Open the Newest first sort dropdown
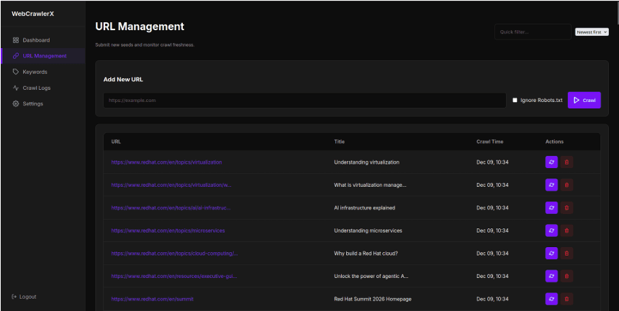The image size is (619, 311). click(x=592, y=32)
